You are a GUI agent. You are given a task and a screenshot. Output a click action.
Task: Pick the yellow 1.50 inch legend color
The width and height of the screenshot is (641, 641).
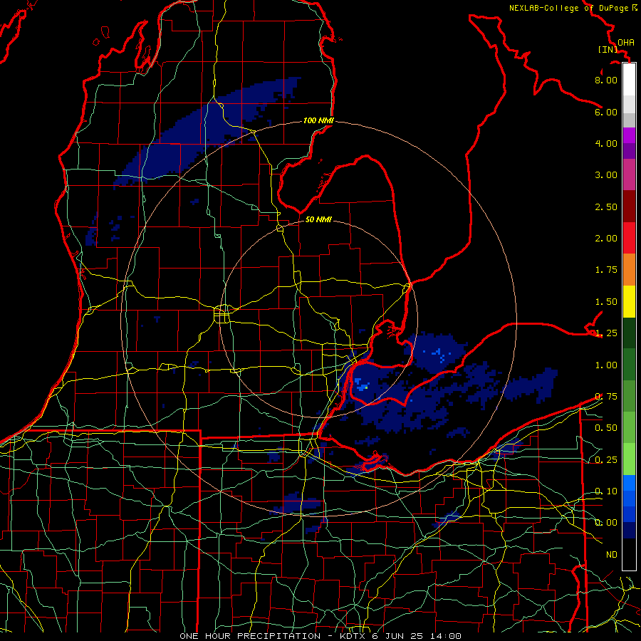pos(629,301)
